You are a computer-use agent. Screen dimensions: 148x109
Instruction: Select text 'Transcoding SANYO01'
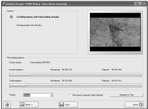pos(40,62)
